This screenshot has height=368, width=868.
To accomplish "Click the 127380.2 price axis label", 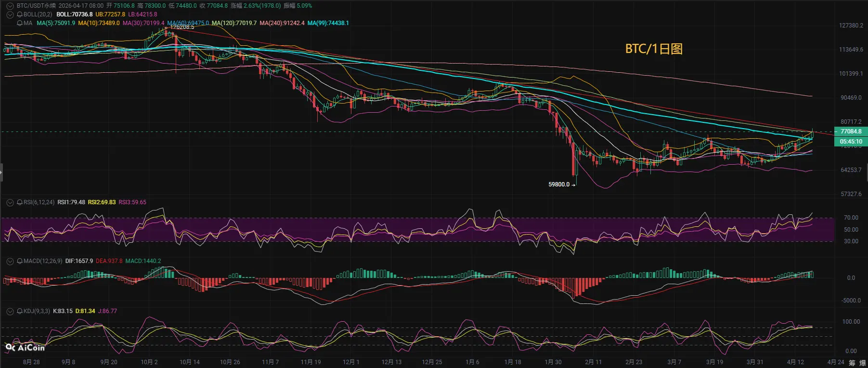I will coord(851,26).
